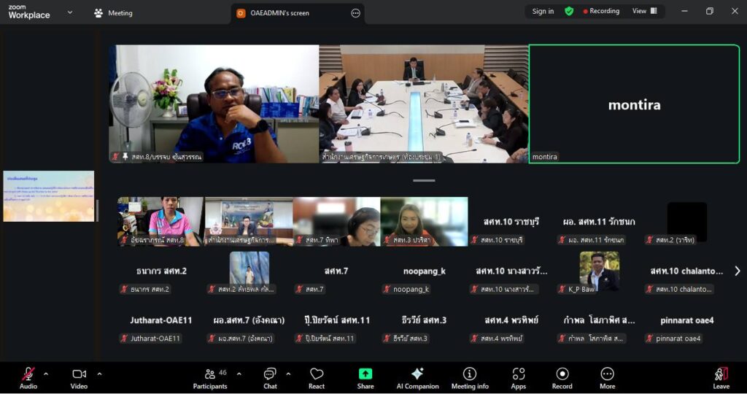Turn on camera with Video button

pyautogui.click(x=79, y=376)
